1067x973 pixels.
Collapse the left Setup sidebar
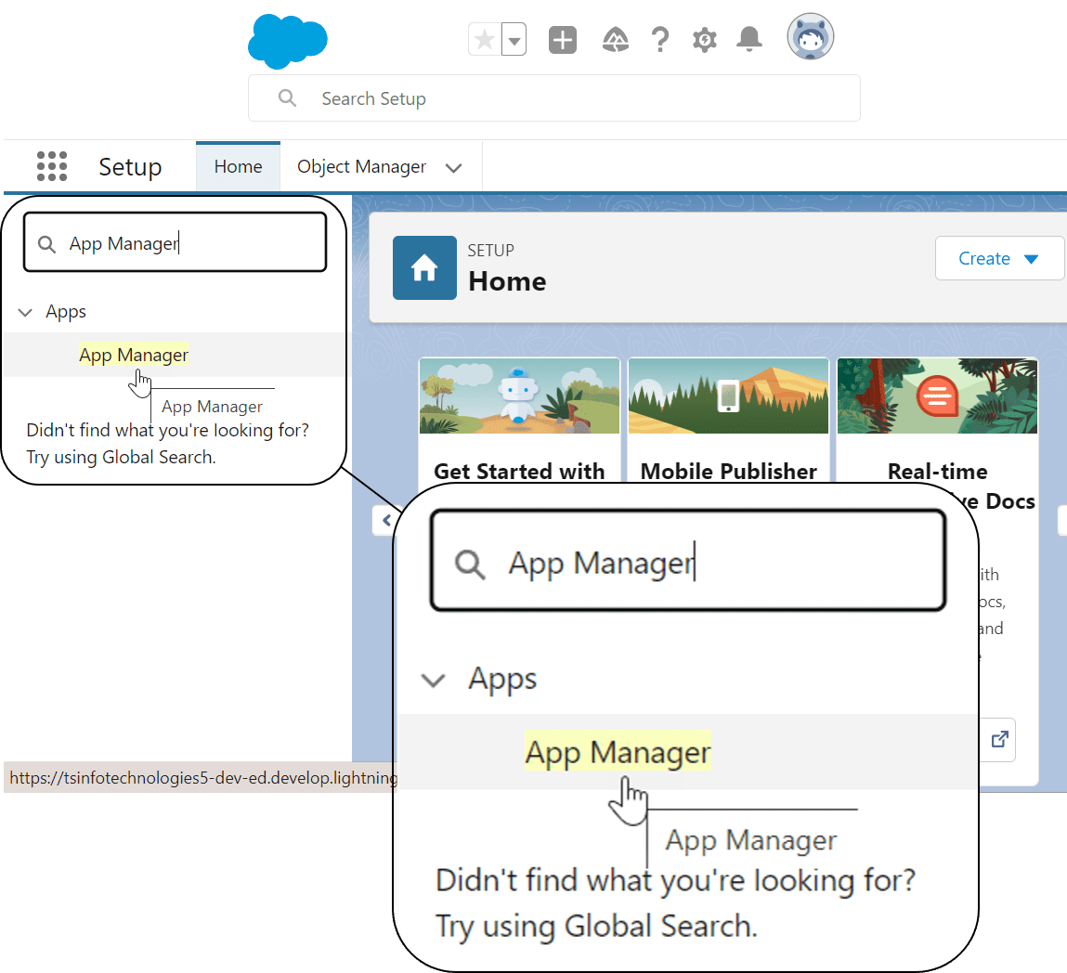coord(387,520)
